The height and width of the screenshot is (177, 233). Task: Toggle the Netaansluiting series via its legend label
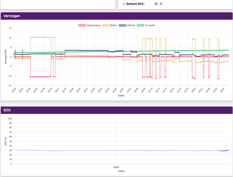(x=93, y=25)
